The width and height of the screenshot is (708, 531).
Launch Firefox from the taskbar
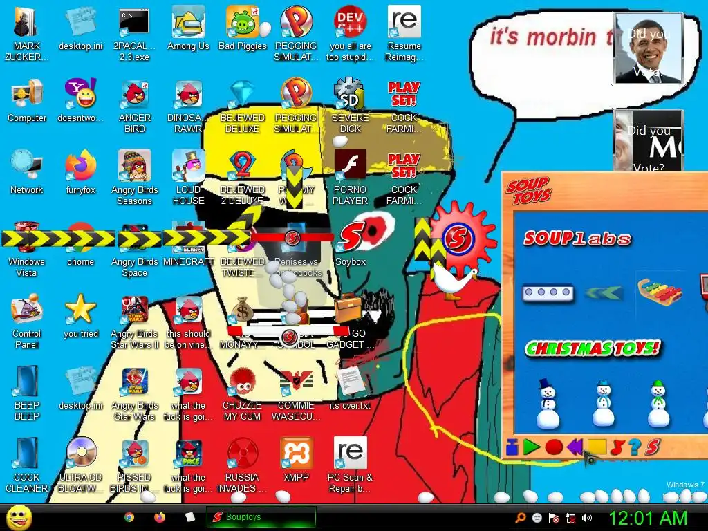tap(160, 517)
